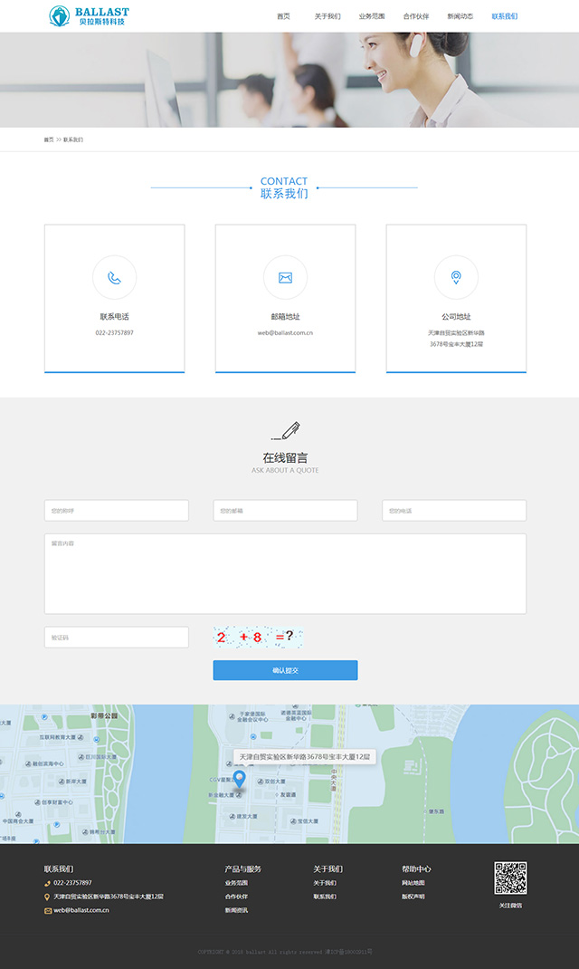The height and width of the screenshot is (969, 579).
Task: Click the envelope icon in email card
Action: coord(285,277)
